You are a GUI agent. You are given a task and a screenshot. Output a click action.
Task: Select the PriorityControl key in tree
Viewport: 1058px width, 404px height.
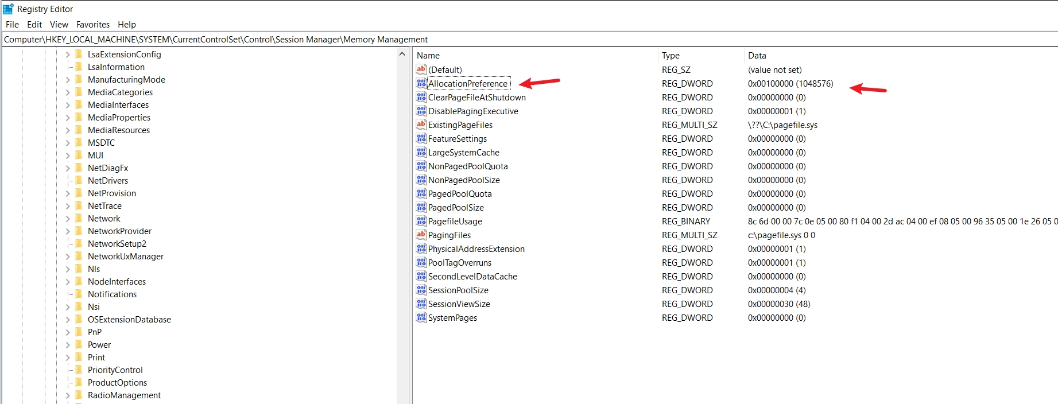[x=115, y=370]
